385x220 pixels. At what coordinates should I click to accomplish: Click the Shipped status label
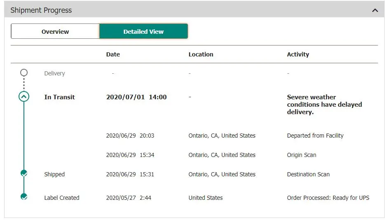click(x=54, y=174)
